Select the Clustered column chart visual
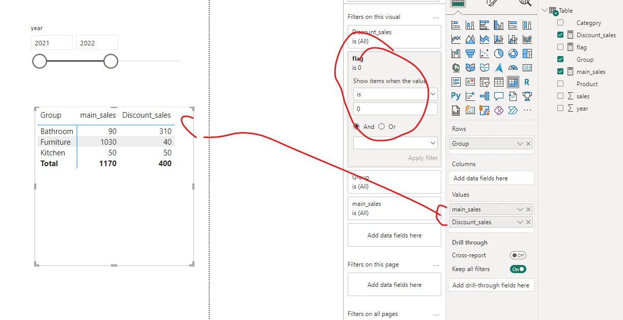Viewport: 623px width, 320px height. tap(499, 25)
